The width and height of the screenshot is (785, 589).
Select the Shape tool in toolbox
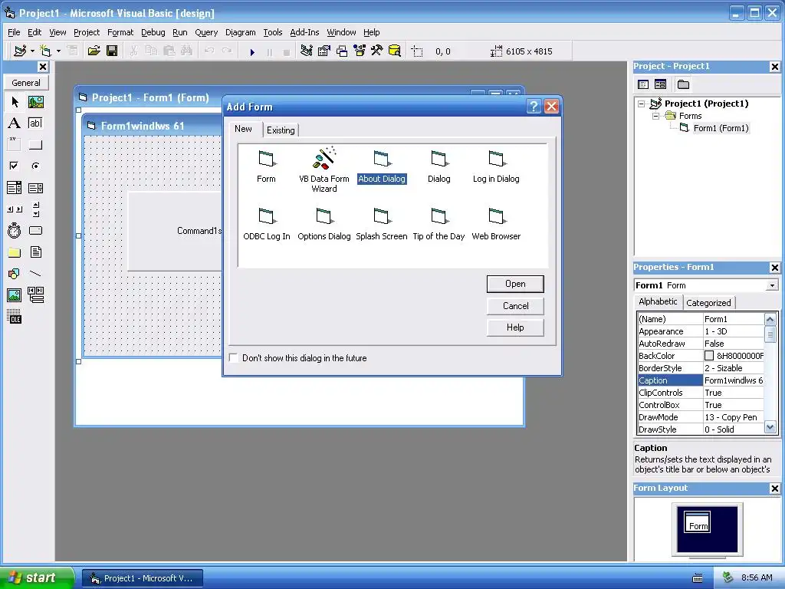click(15, 274)
